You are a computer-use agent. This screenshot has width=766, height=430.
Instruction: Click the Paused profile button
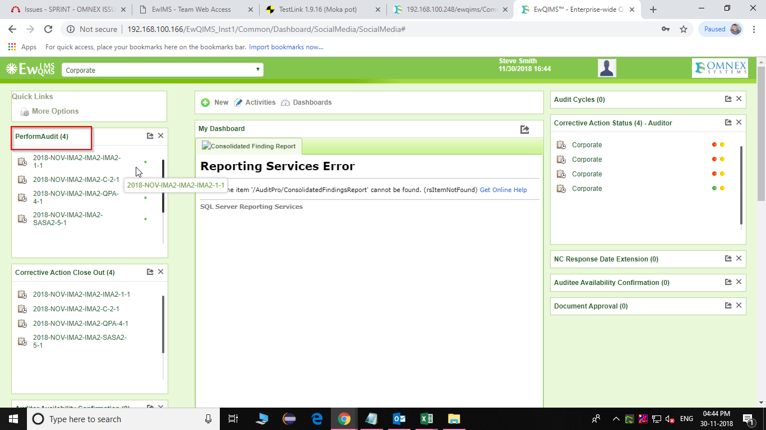[721, 29]
